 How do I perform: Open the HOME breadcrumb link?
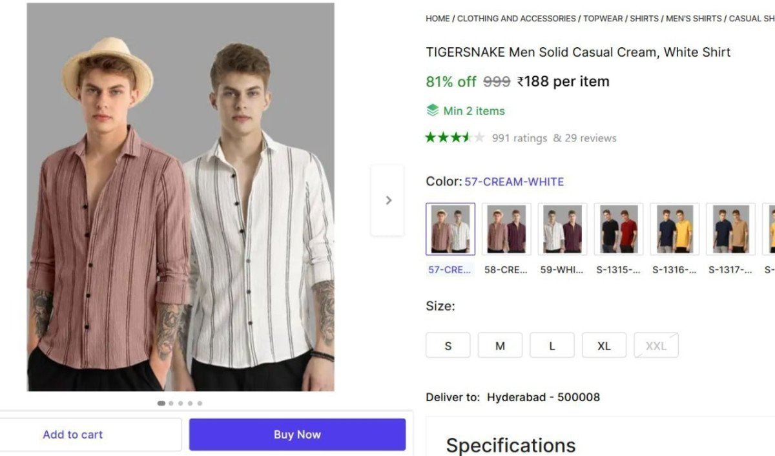[437, 19]
